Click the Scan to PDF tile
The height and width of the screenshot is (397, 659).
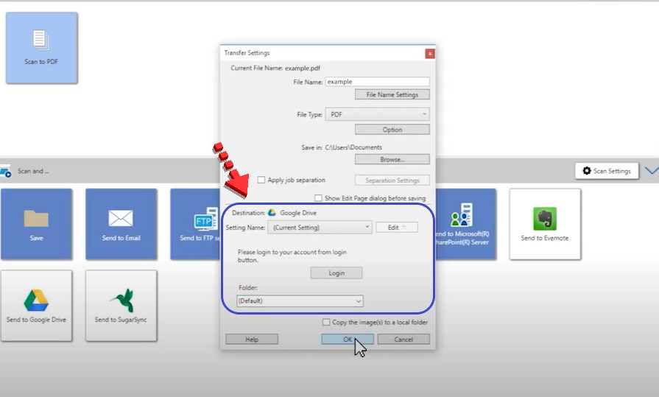coord(41,47)
